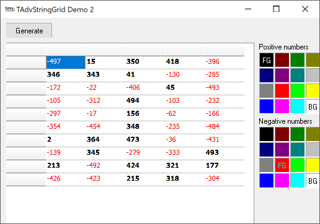Pick yellow swatch under Positive numbers

(x=313, y=91)
